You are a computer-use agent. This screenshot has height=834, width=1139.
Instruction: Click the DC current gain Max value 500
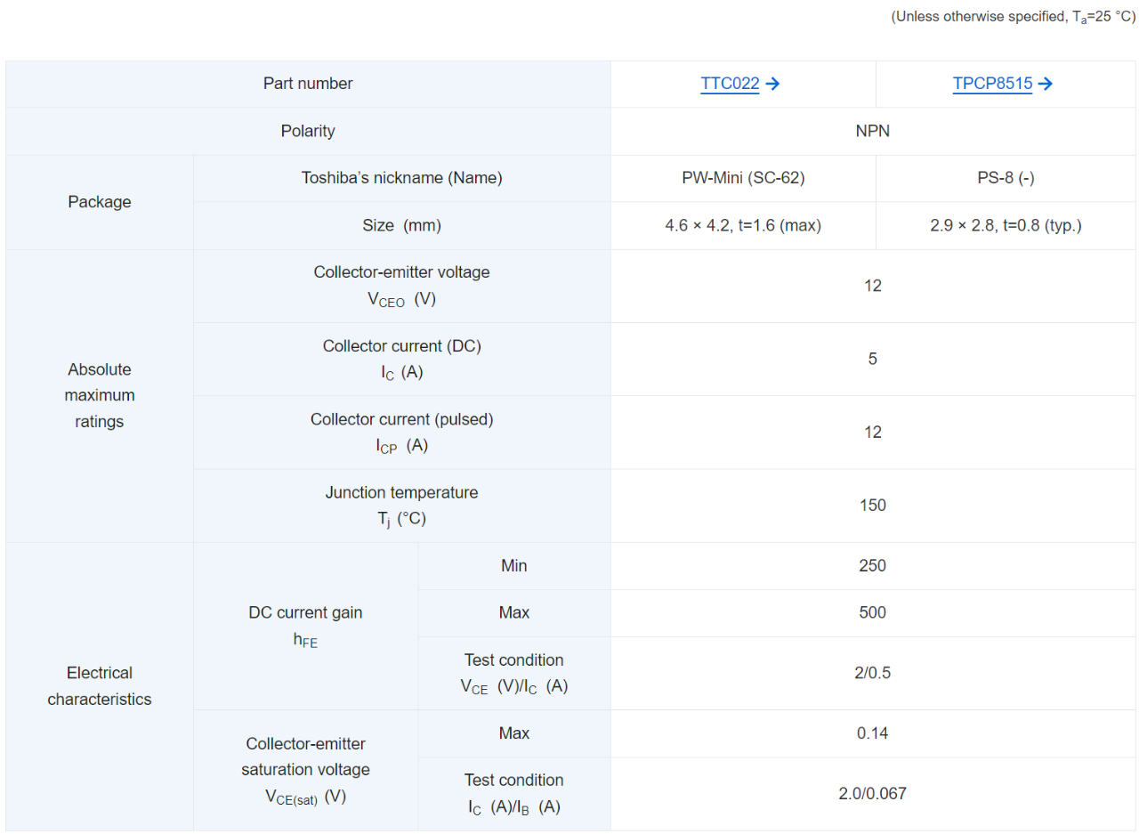pos(872,612)
